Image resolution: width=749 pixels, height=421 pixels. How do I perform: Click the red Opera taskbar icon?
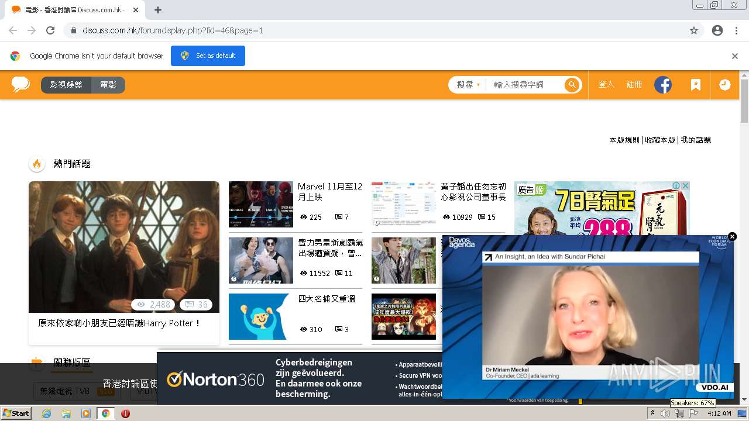pos(125,413)
